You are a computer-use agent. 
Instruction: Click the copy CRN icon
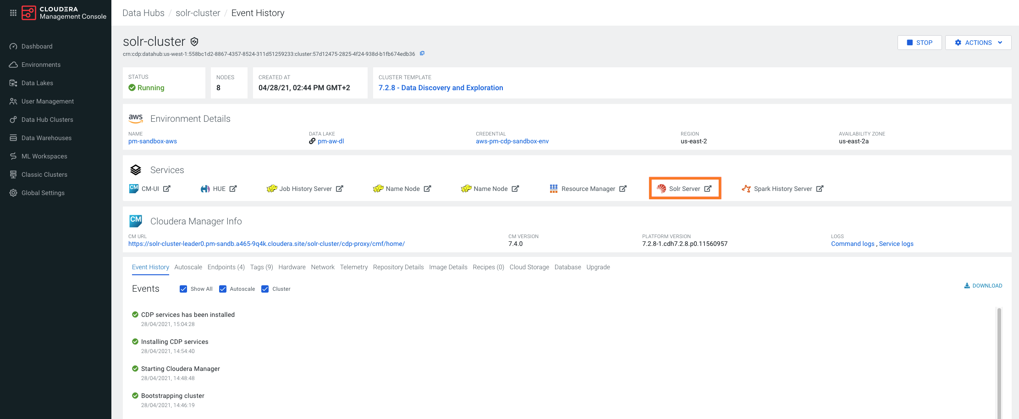click(422, 54)
